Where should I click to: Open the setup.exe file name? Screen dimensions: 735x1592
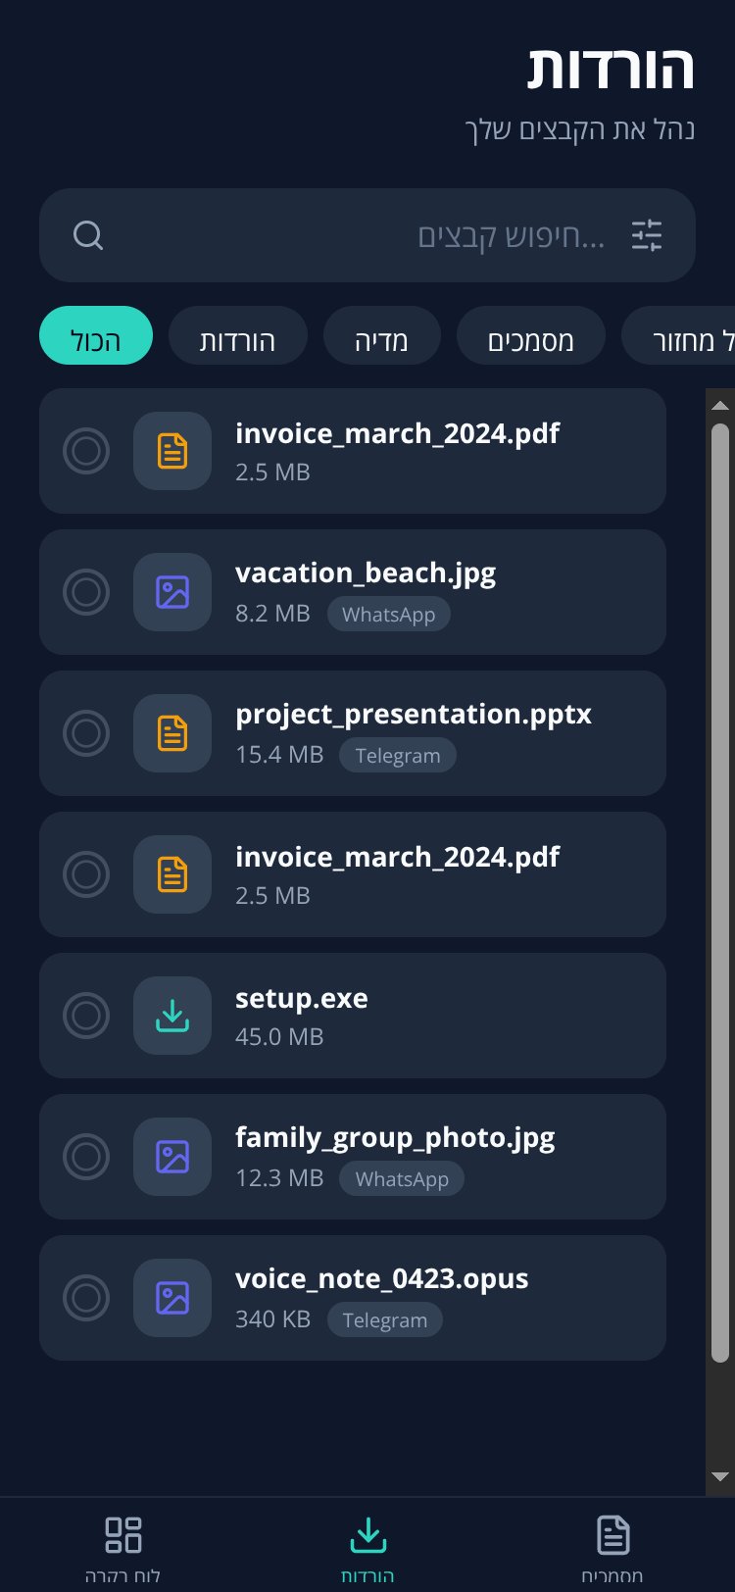pyautogui.click(x=302, y=998)
